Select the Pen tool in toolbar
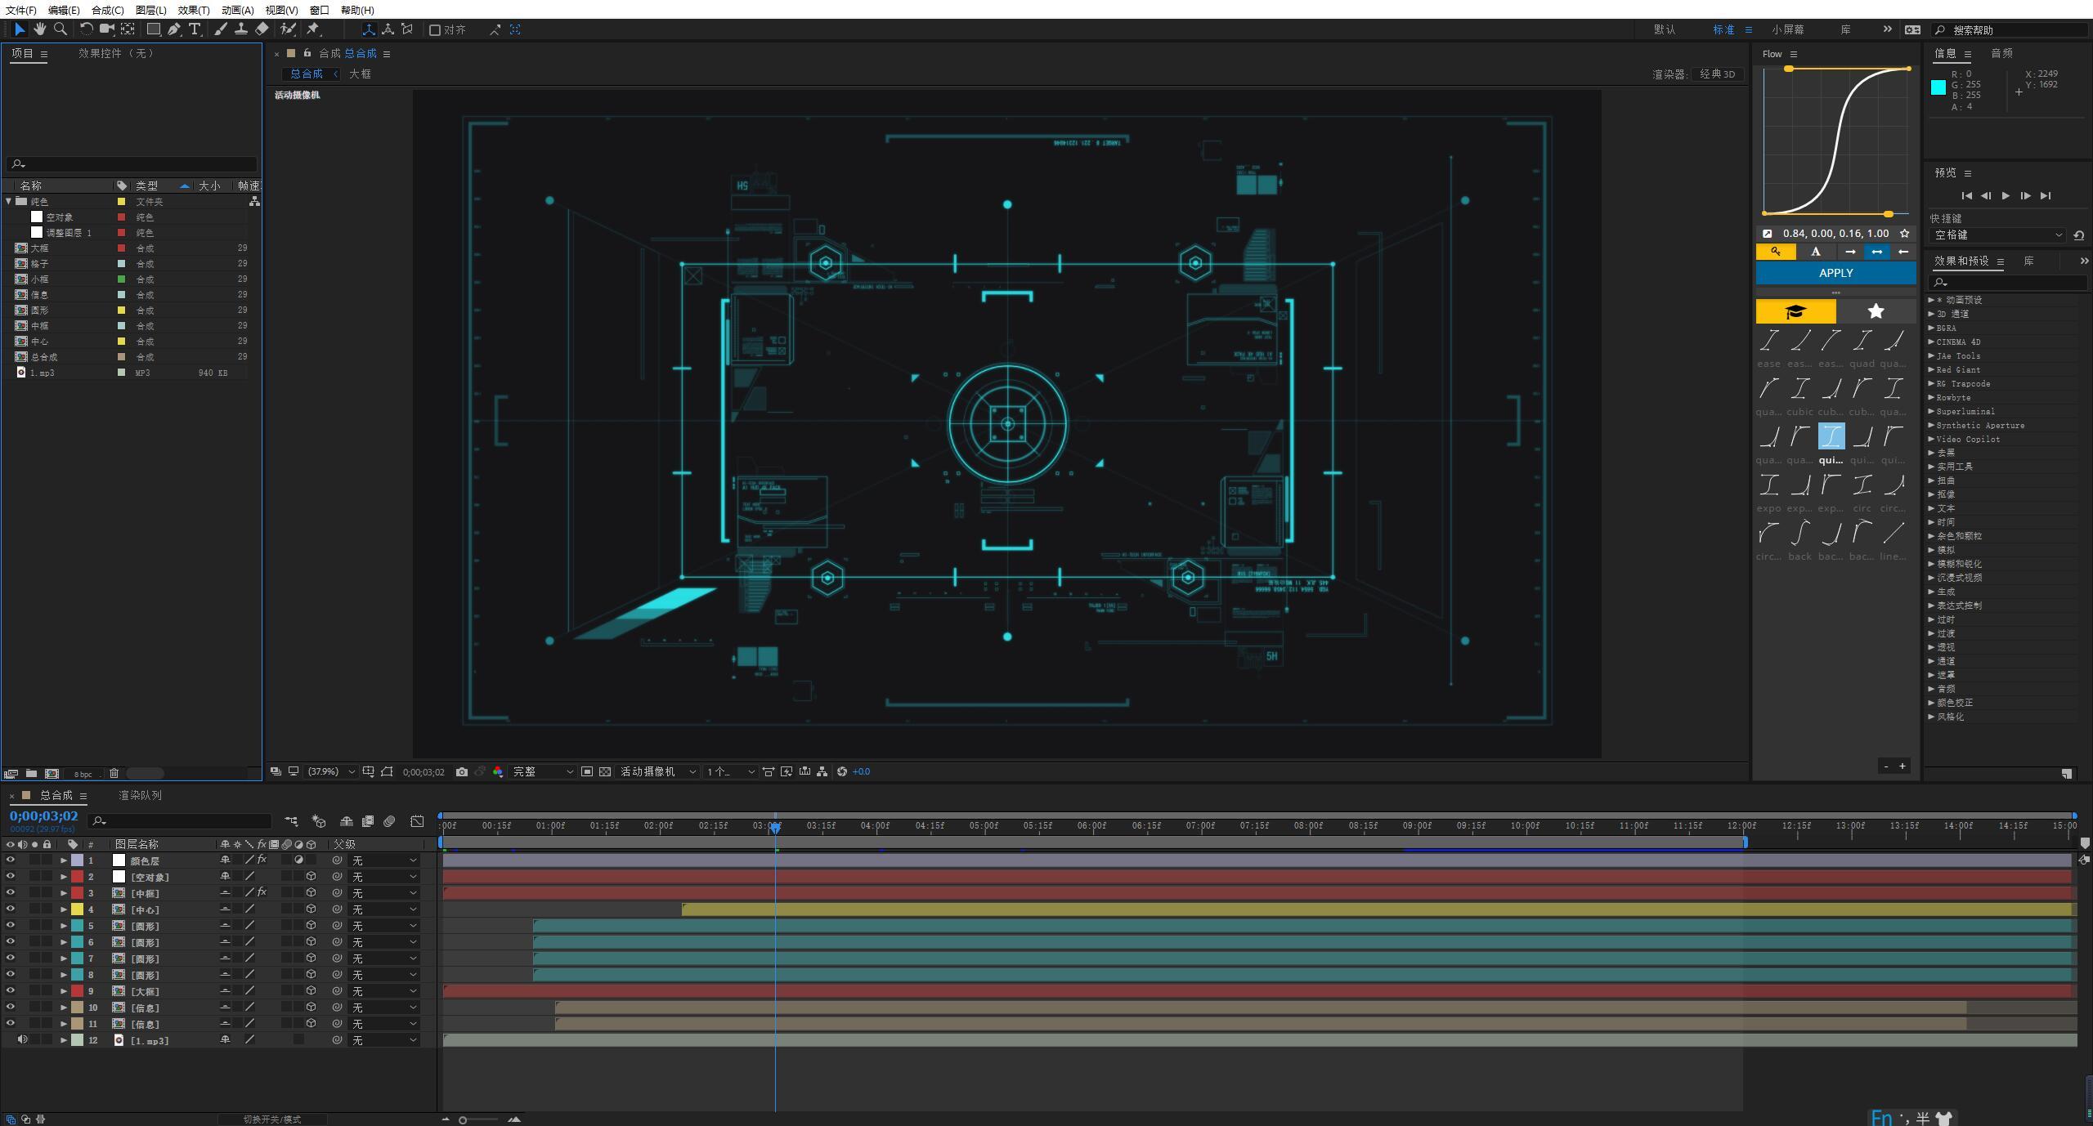 (173, 29)
